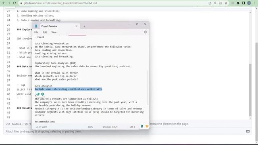Bookmark this page with the star

click(226, 3)
